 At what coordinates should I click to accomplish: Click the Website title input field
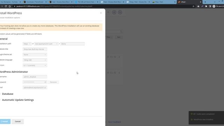click(35, 49)
